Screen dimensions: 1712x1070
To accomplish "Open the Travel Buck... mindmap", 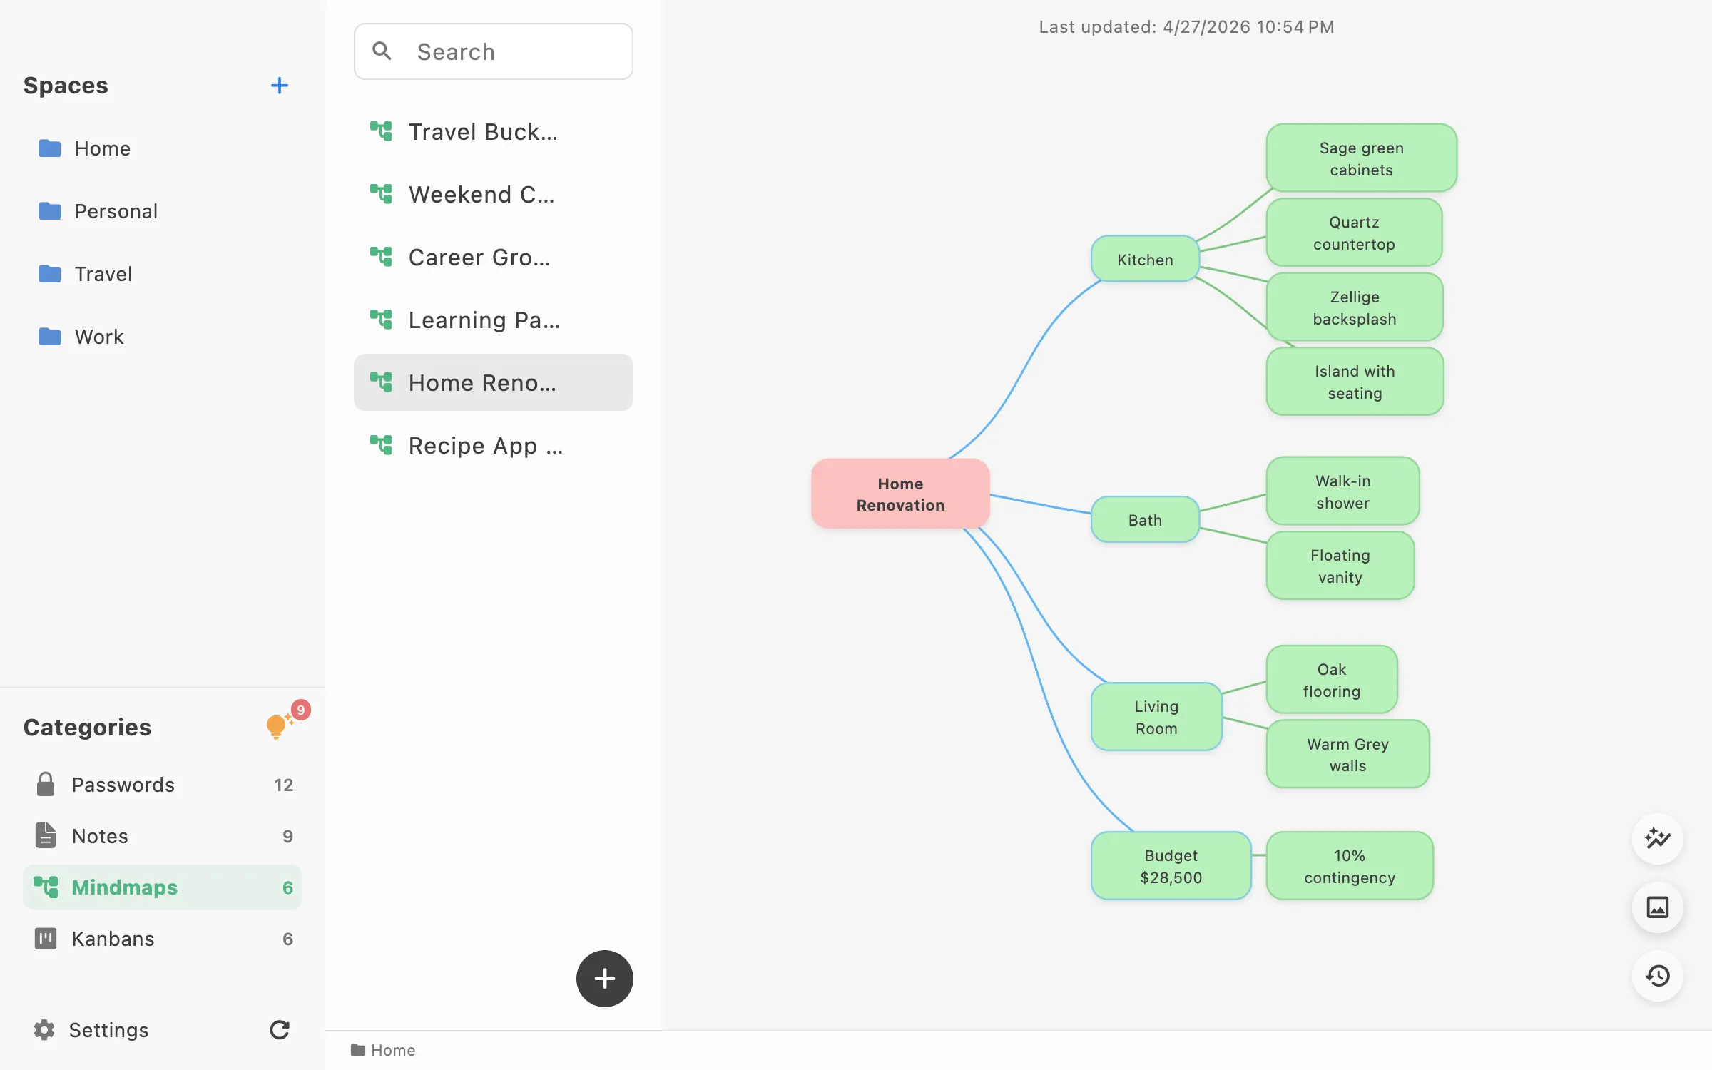I will (494, 131).
